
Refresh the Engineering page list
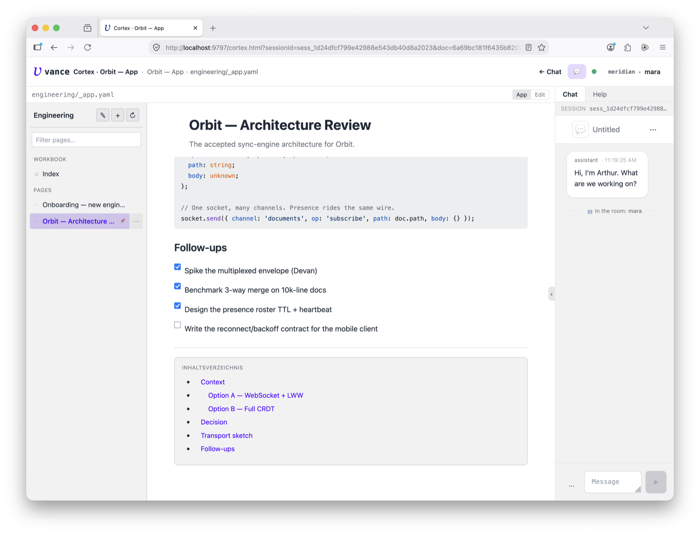(133, 115)
